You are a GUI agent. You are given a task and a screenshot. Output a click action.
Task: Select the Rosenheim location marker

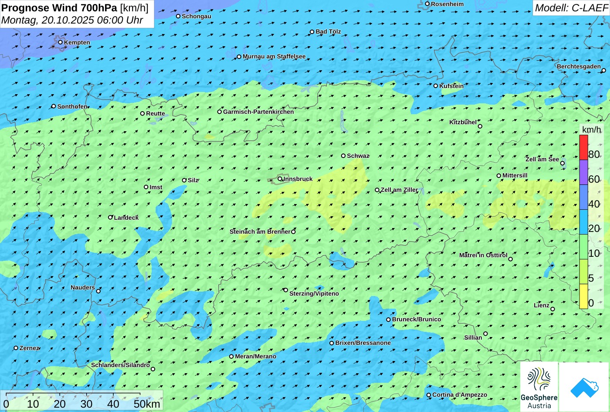(427, 4)
